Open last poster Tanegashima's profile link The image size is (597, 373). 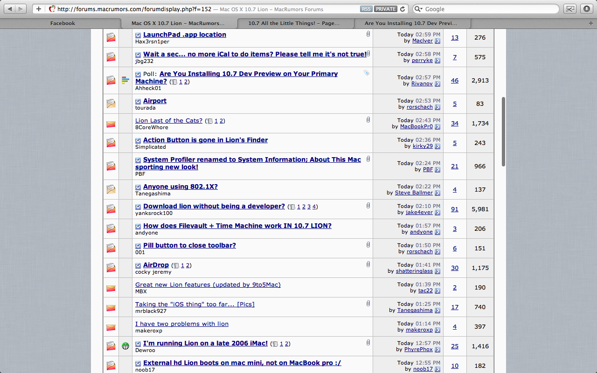[x=415, y=310]
